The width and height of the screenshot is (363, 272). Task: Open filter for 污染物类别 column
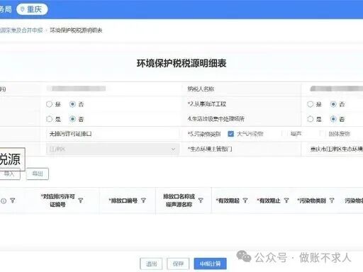(332, 200)
